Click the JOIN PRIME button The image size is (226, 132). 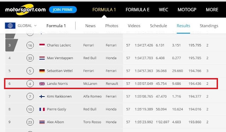coord(63,10)
